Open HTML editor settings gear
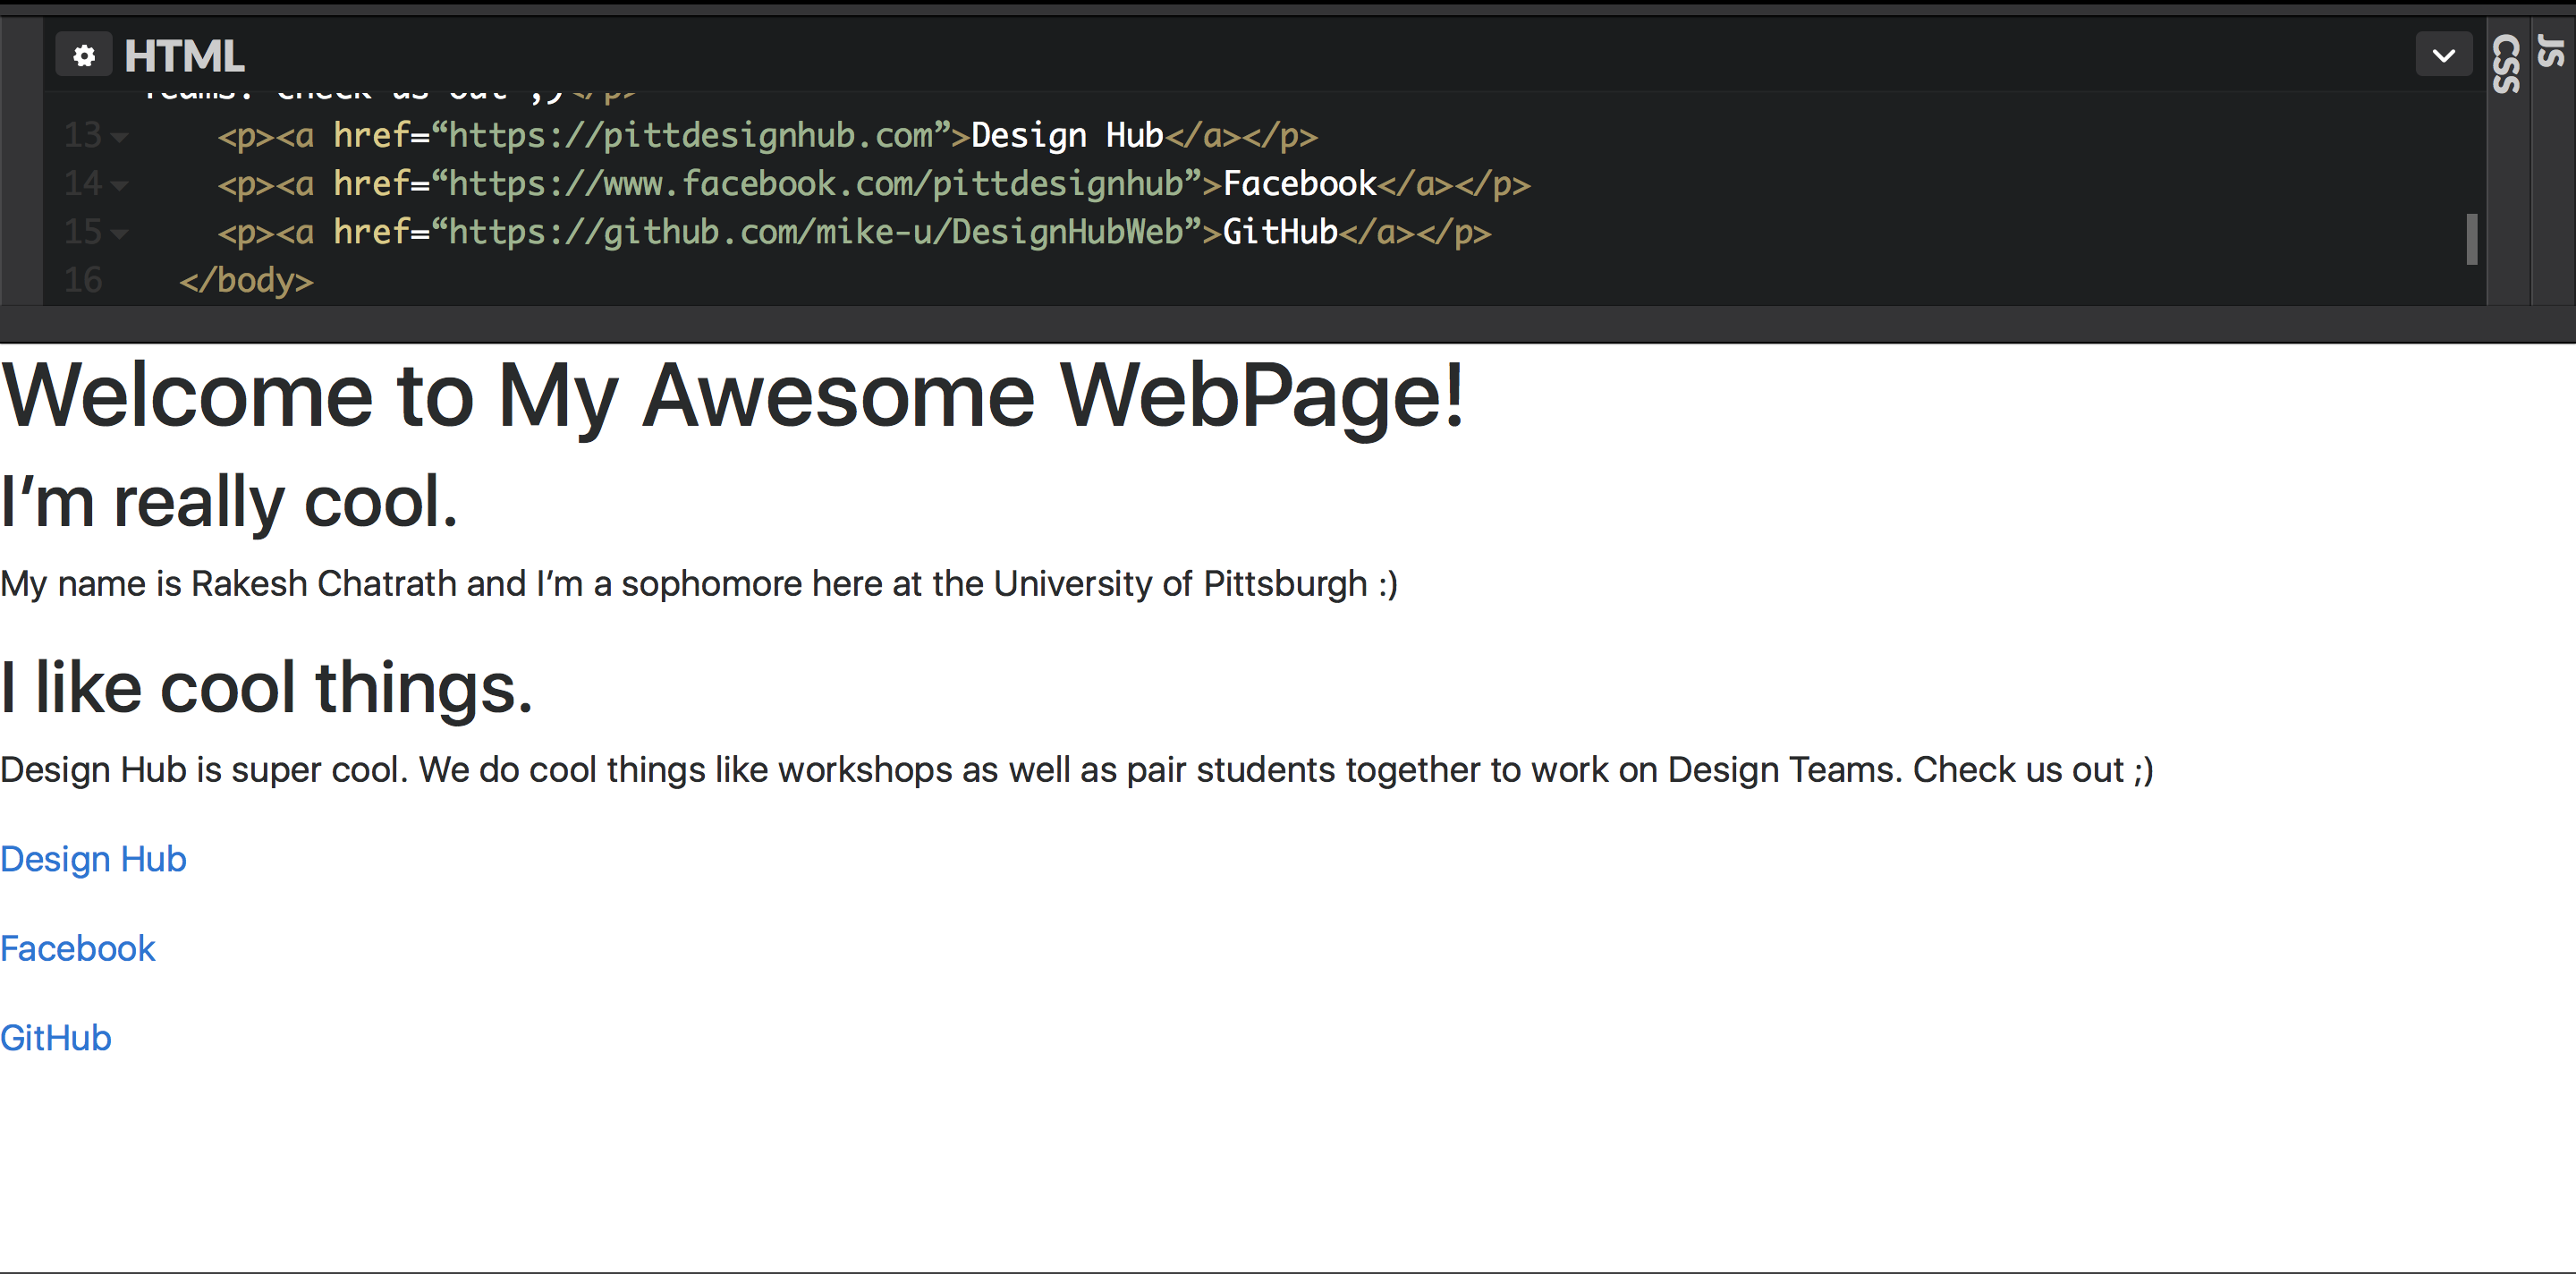Image resolution: width=2576 pixels, height=1274 pixels. (84, 55)
